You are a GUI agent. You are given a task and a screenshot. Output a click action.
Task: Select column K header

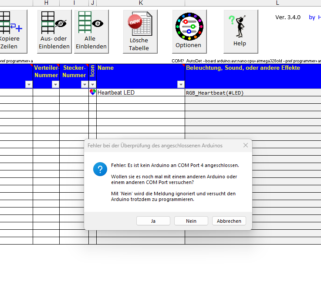pyautogui.click(x=141, y=3)
